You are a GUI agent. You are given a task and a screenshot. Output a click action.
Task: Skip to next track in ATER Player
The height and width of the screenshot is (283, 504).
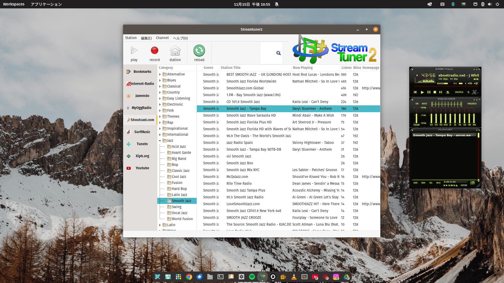tap(441, 92)
